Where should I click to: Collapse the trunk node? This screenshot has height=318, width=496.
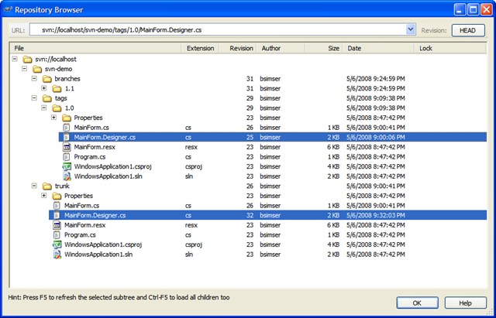coord(34,186)
